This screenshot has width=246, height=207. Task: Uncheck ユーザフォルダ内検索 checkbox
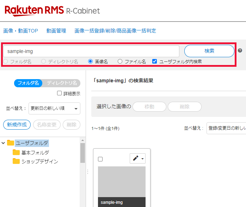coord(154,61)
